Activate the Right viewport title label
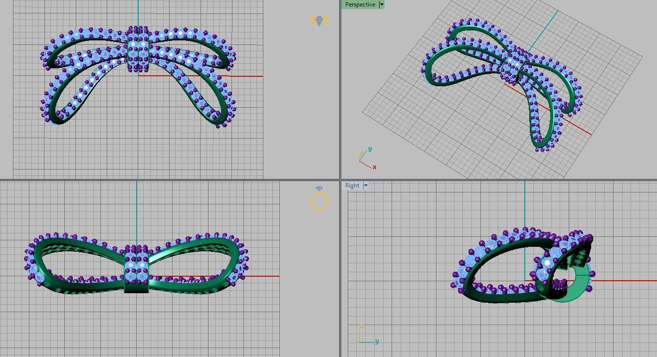Viewport: 657px width, 357px height. 352,185
